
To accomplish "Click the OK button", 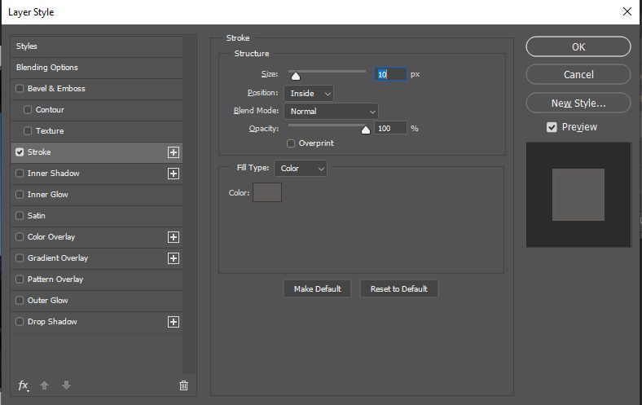I will point(578,46).
